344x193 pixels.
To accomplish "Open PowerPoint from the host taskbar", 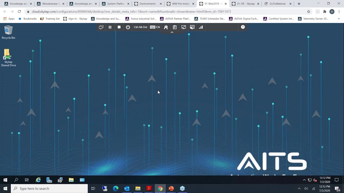I will 171,188.
